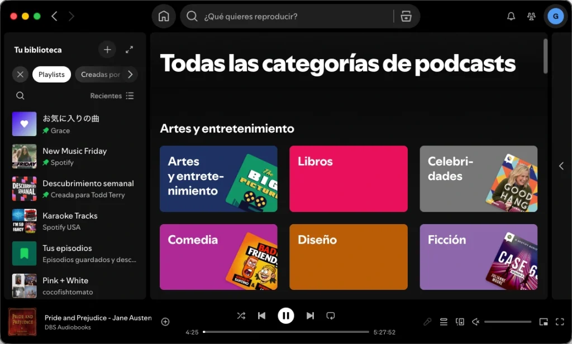Create a playlist with the plus button
Viewport: 572px width, 344px height.
[107, 50]
